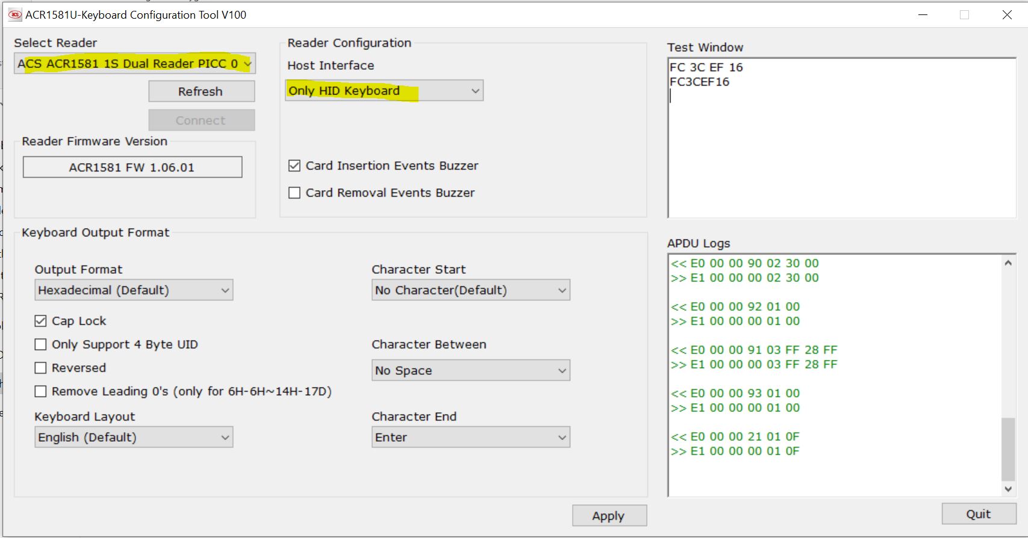Select the 'FC 3C EF 16' line in Test Window
This screenshot has width=1028, height=538.
(706, 67)
